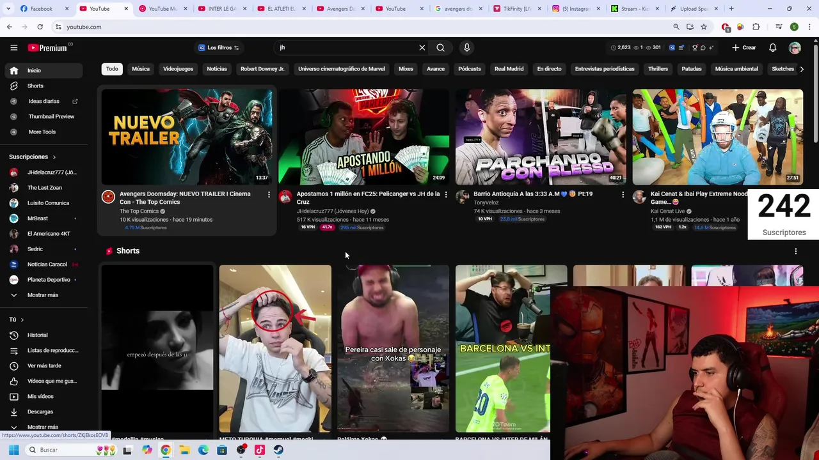Bookmark this page with the star
Viewport: 819px width, 460px height.
click(x=704, y=27)
